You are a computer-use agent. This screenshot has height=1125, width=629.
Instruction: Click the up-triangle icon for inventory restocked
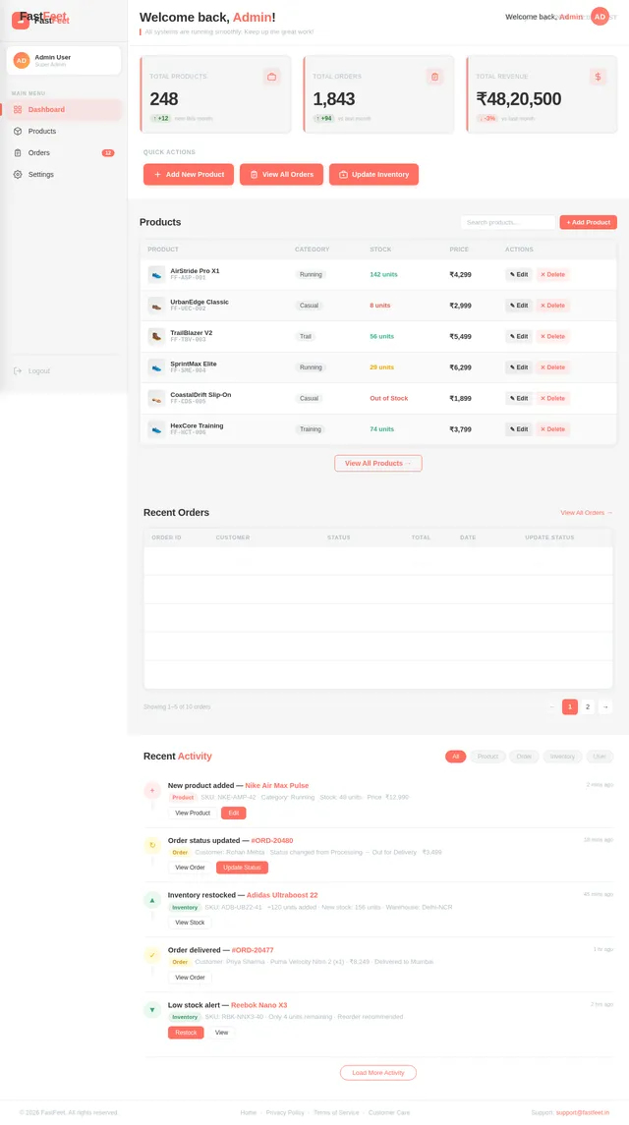tap(152, 900)
